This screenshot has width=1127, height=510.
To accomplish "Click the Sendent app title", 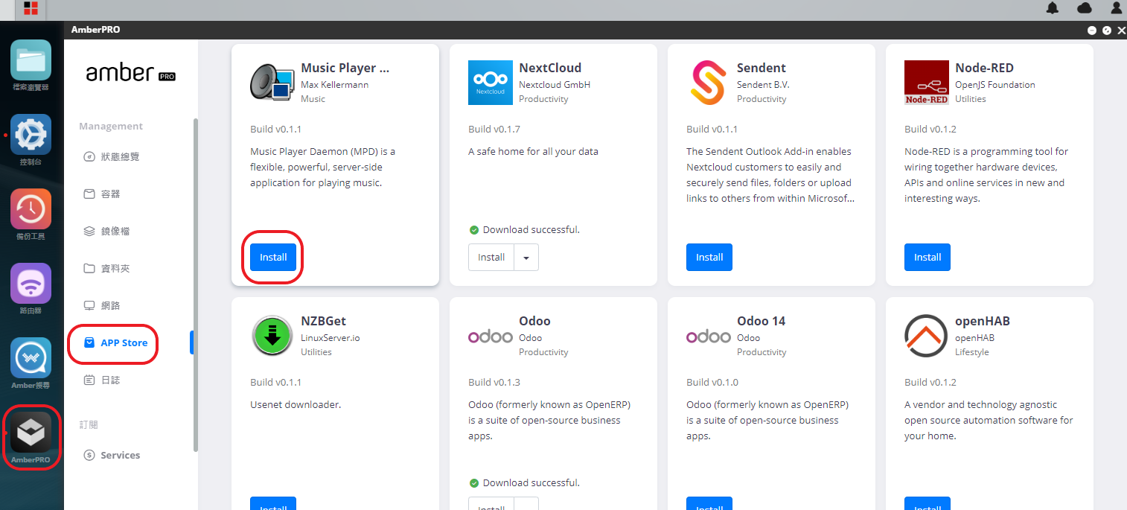I will pyautogui.click(x=762, y=68).
